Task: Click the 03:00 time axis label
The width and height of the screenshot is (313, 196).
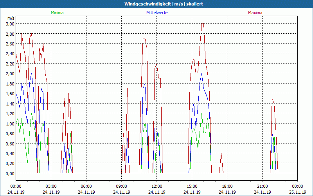Action: click(x=51, y=186)
